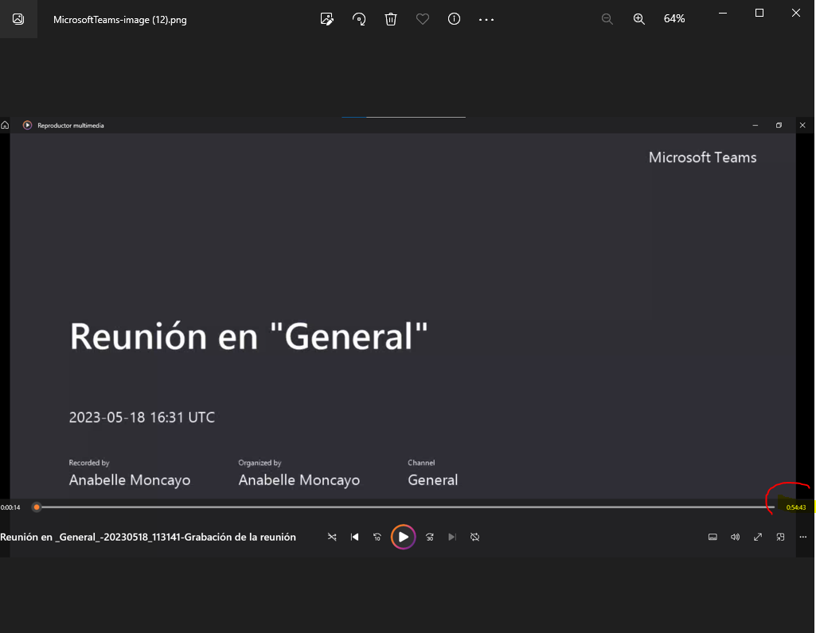This screenshot has height=633, width=816.
Task: Click the 64% zoom level indicator
Action: [674, 19]
